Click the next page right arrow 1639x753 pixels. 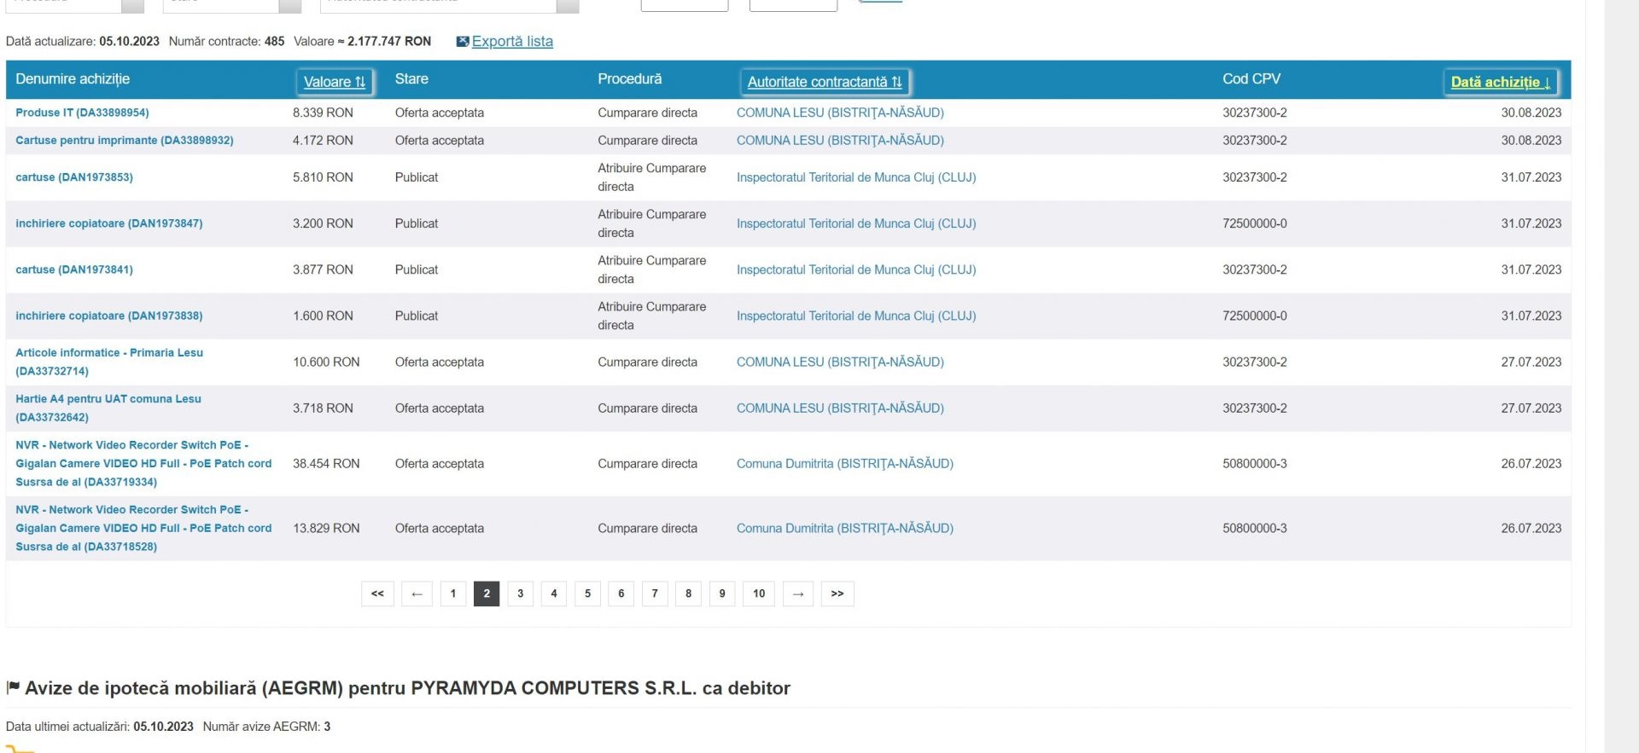[797, 594]
